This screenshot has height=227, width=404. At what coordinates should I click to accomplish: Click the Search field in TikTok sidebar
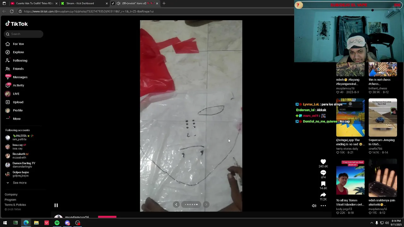pyautogui.click(x=24, y=34)
